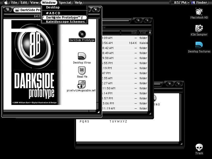
Task: Choose Desktop from the Window menu
Action: [x=64, y=7]
